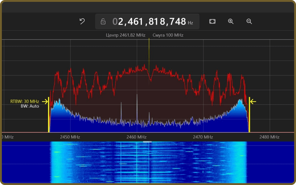Click the 2470 MHz axis label
This screenshot has width=296, height=185.
[203, 137]
